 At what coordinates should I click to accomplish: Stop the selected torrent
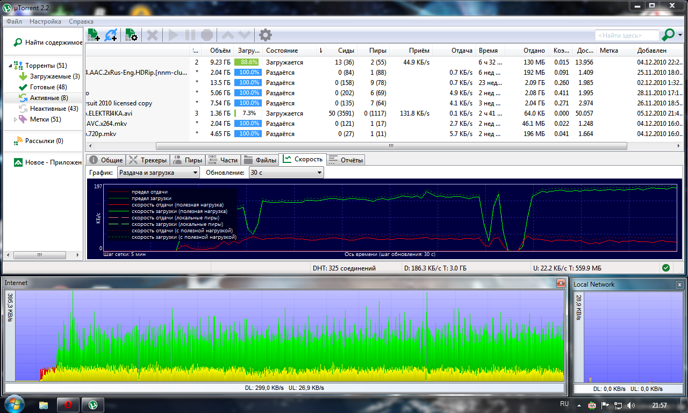[x=207, y=35]
